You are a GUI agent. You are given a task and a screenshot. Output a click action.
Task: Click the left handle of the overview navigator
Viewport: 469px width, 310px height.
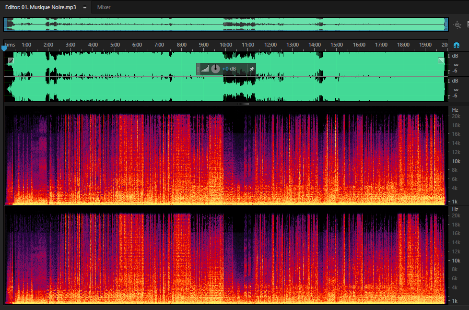5,24
